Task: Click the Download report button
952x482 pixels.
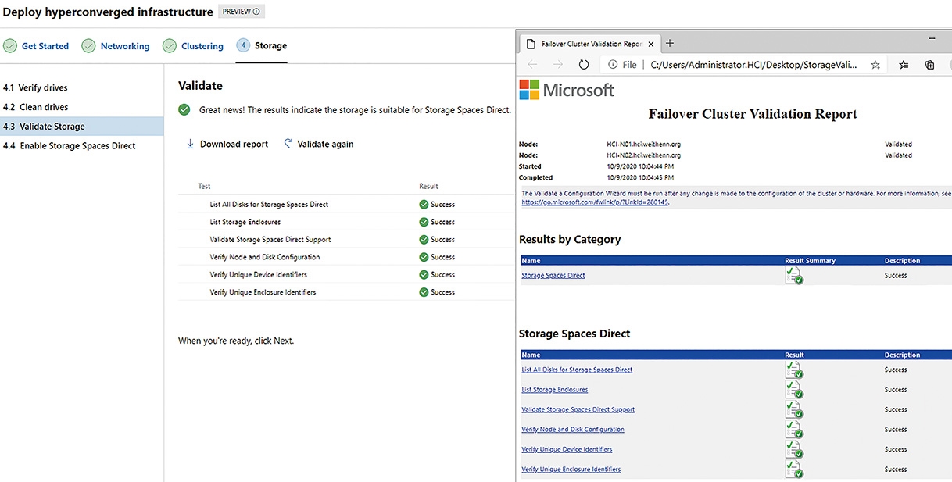Action: point(227,145)
